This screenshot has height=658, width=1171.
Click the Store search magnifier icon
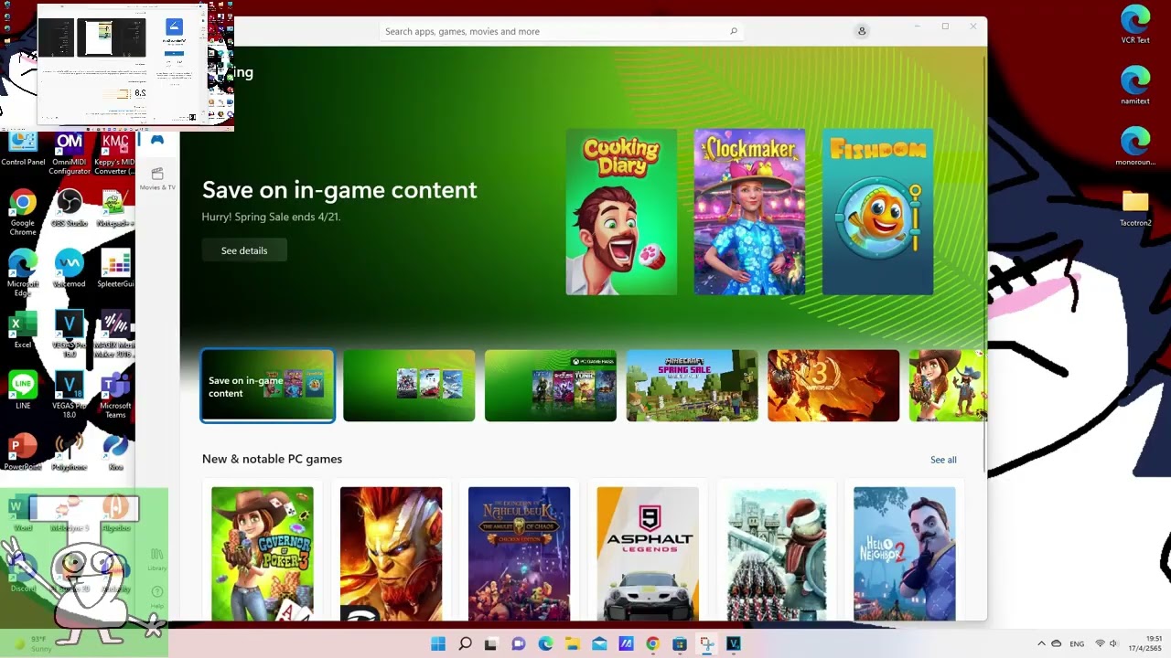734,31
